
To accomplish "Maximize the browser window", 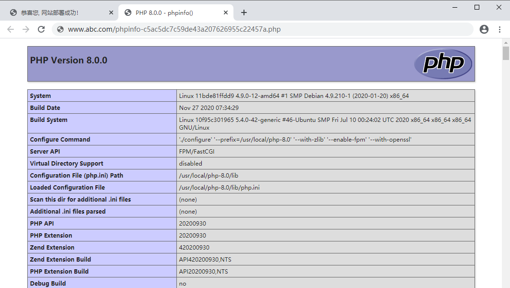I will coord(476,7).
